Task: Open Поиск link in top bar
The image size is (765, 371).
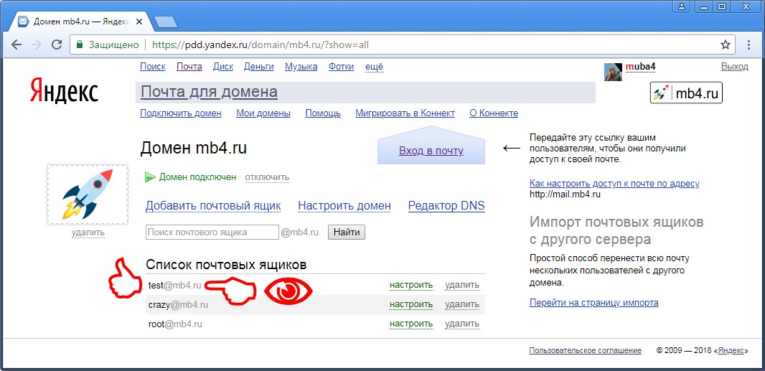Action: point(153,67)
